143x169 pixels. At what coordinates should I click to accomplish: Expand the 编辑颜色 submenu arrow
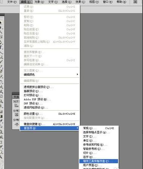(78, 74)
